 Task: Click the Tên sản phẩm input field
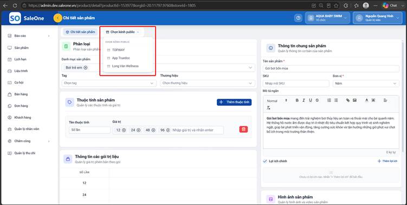click(331, 69)
